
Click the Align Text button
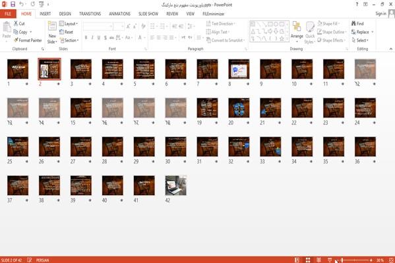[217, 32]
